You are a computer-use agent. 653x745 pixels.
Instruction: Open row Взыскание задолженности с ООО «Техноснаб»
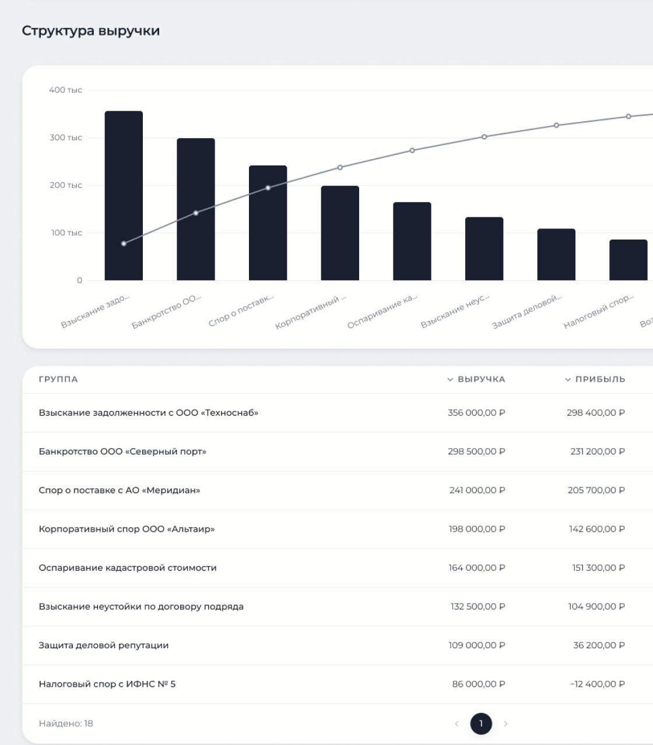coord(338,413)
